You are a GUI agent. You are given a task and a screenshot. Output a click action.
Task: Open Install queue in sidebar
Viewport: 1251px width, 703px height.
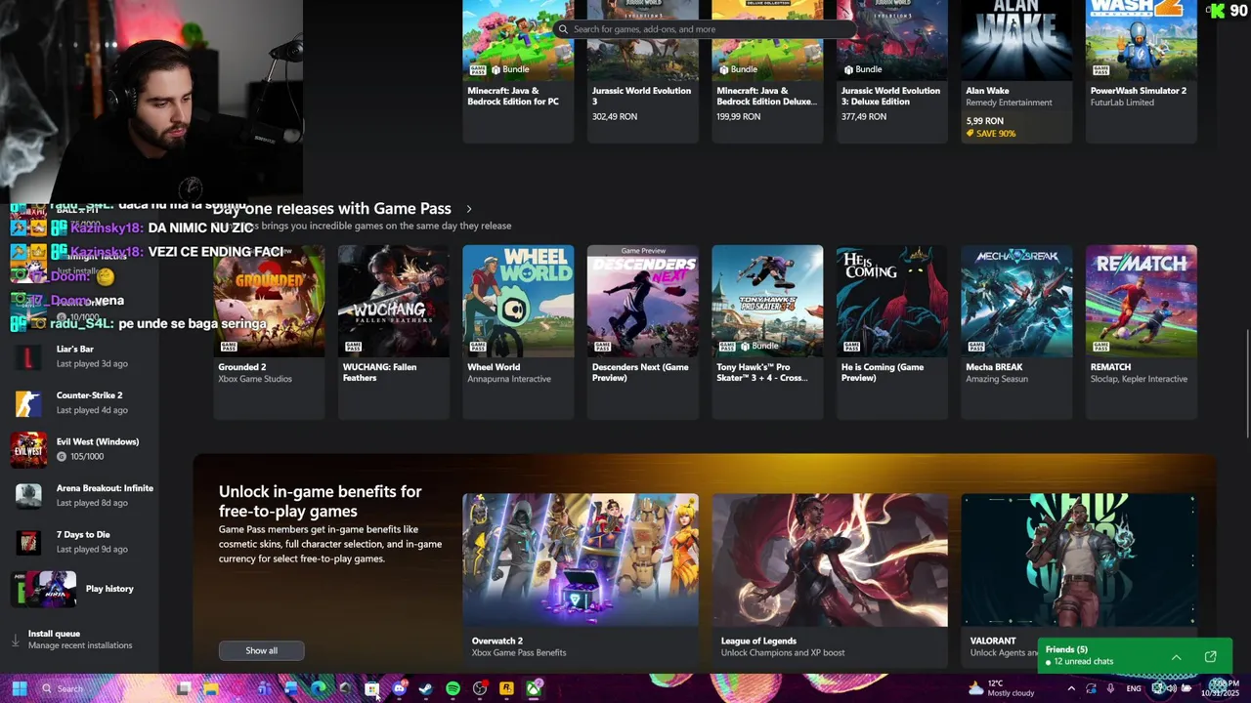pyautogui.click(x=80, y=640)
